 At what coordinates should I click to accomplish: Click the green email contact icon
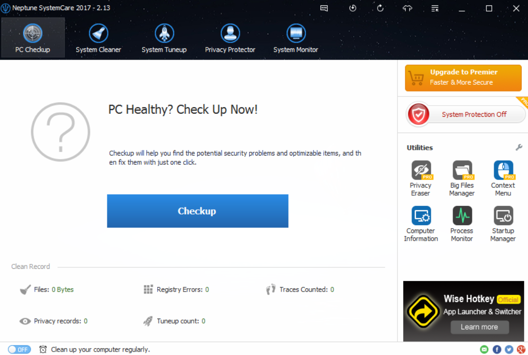point(484,349)
